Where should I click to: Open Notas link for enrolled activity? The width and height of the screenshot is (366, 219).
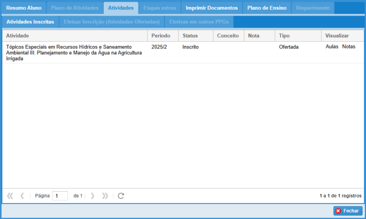coord(348,47)
